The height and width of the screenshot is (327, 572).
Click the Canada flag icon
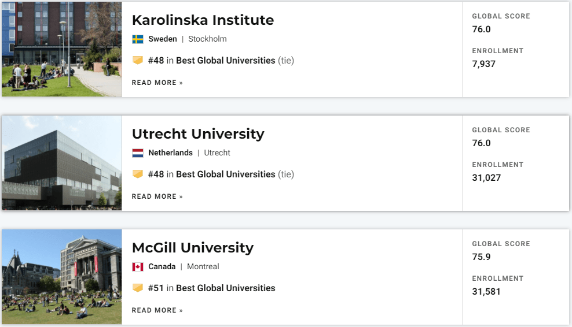click(138, 267)
